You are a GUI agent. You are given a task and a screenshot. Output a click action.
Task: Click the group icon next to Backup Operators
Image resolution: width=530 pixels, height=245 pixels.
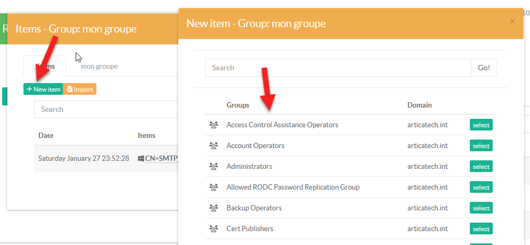[x=214, y=208]
